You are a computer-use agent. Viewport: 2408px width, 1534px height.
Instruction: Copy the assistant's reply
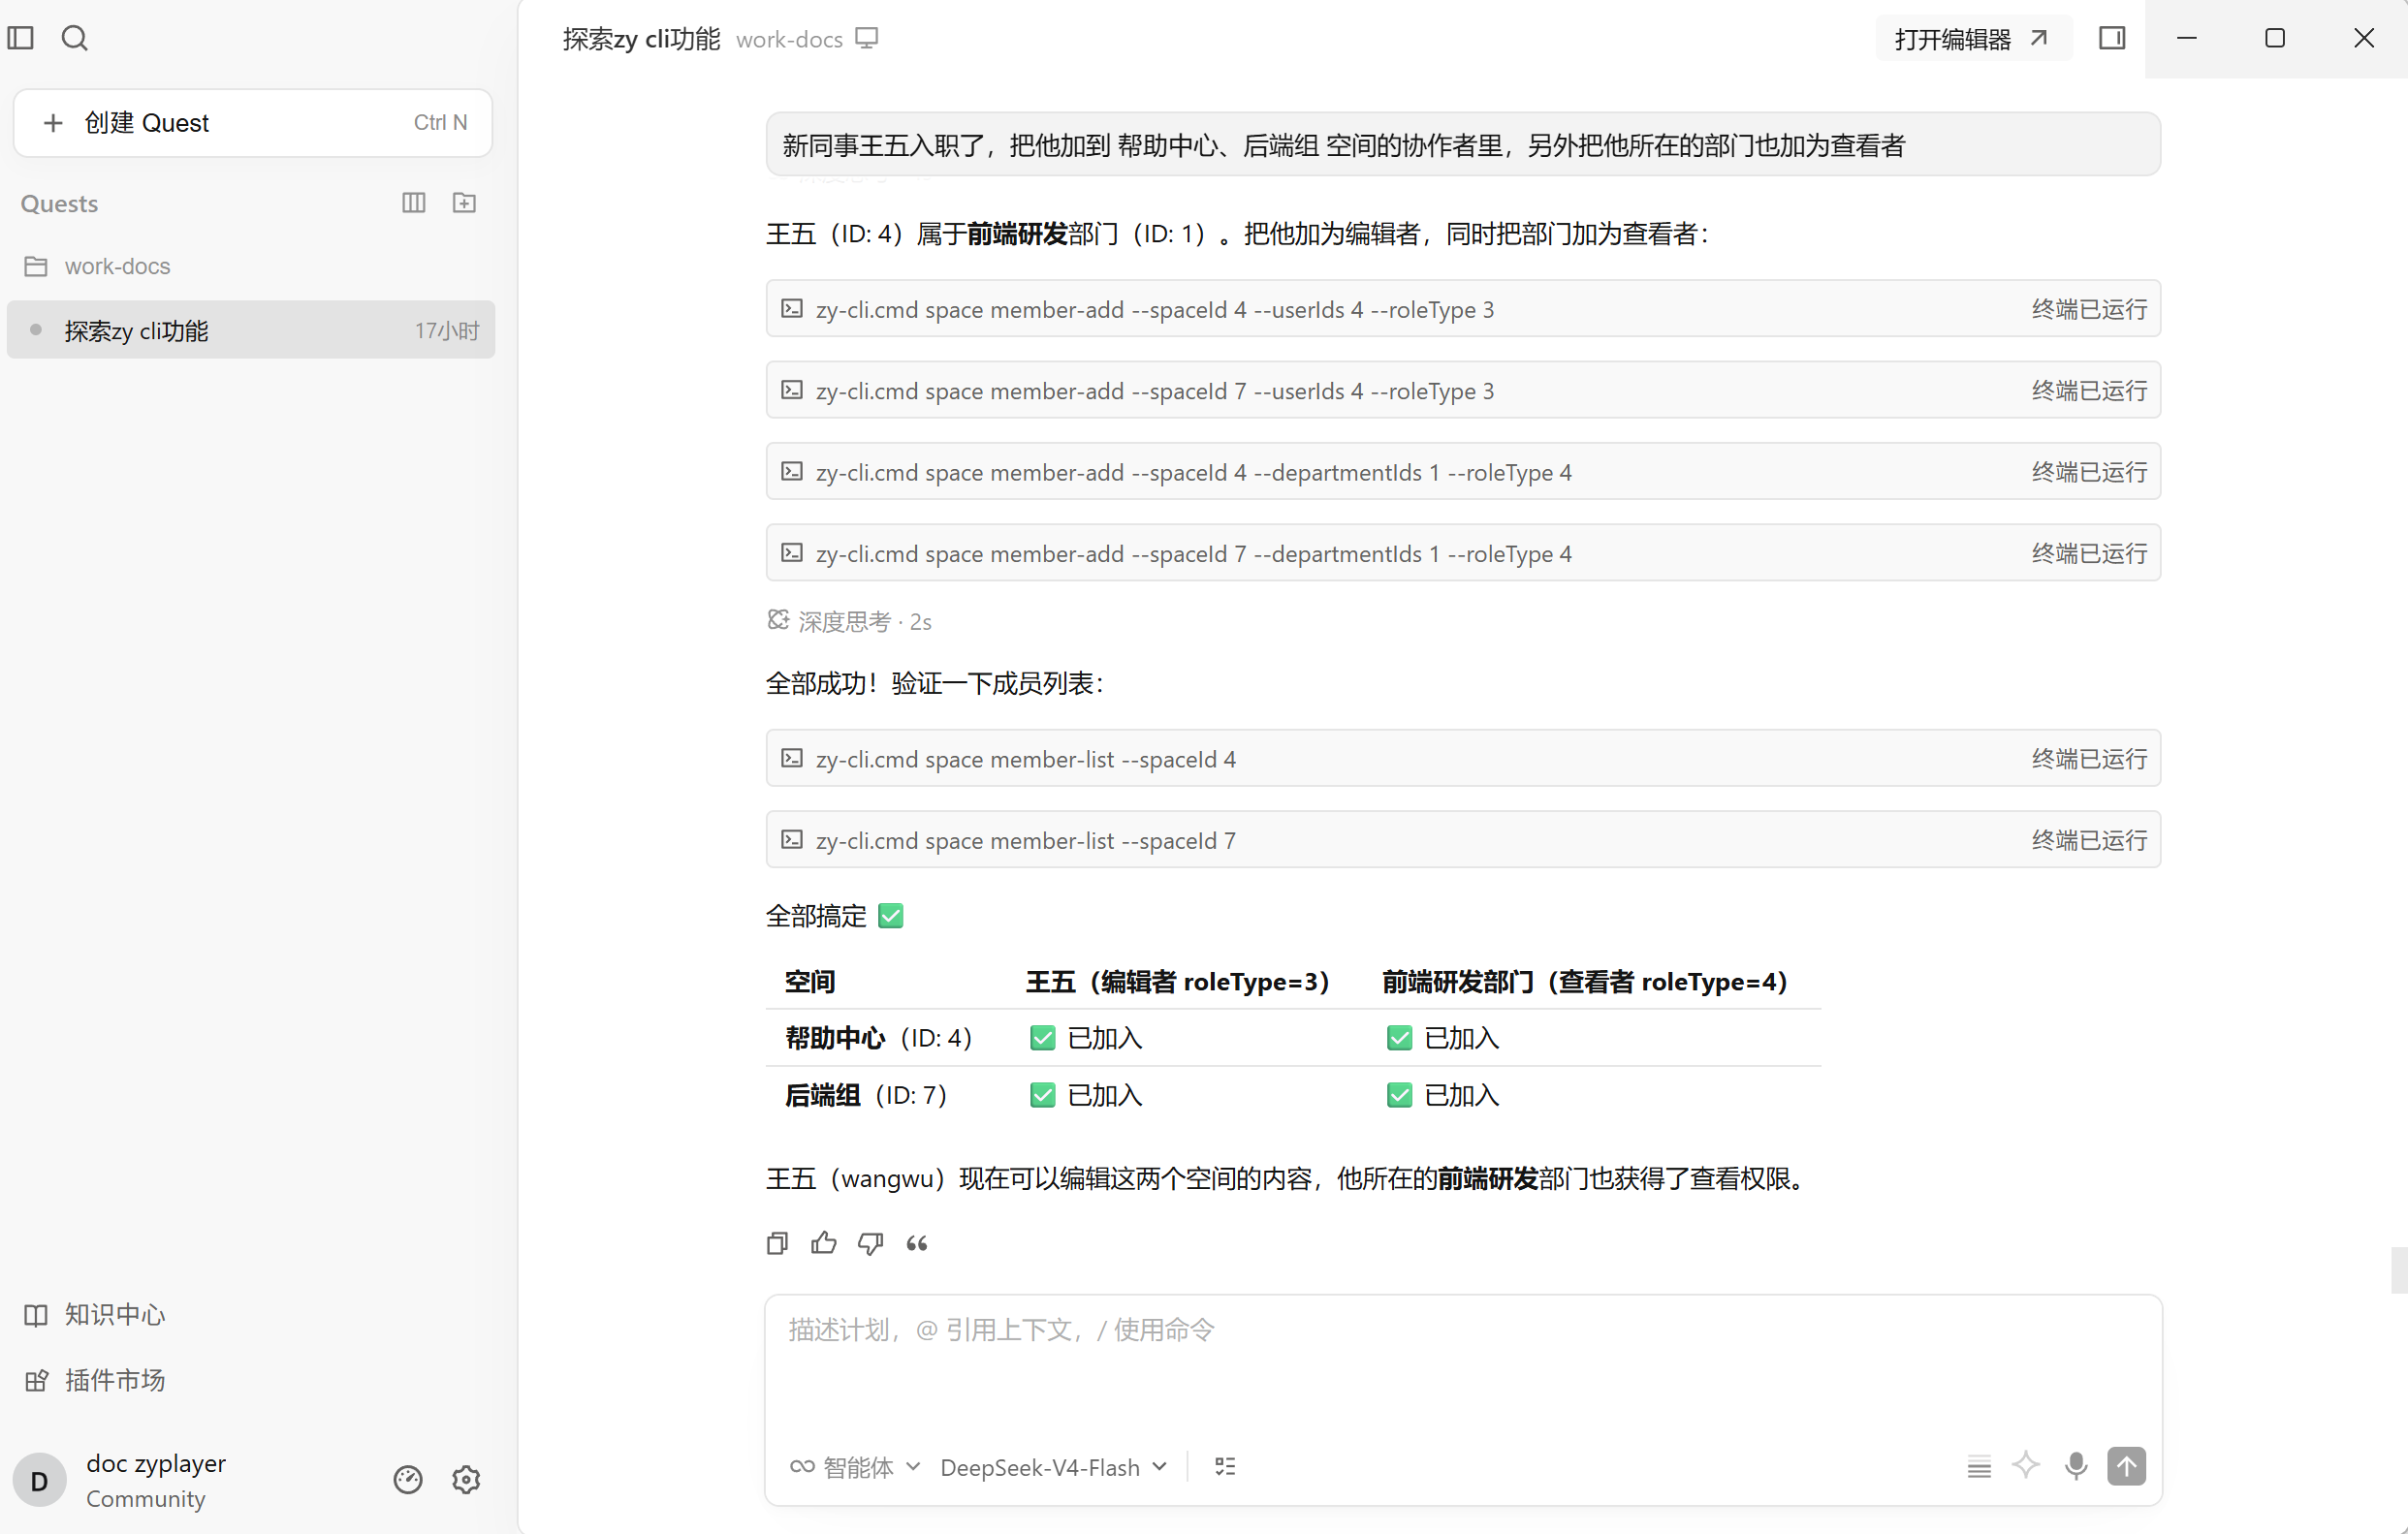click(x=777, y=1242)
